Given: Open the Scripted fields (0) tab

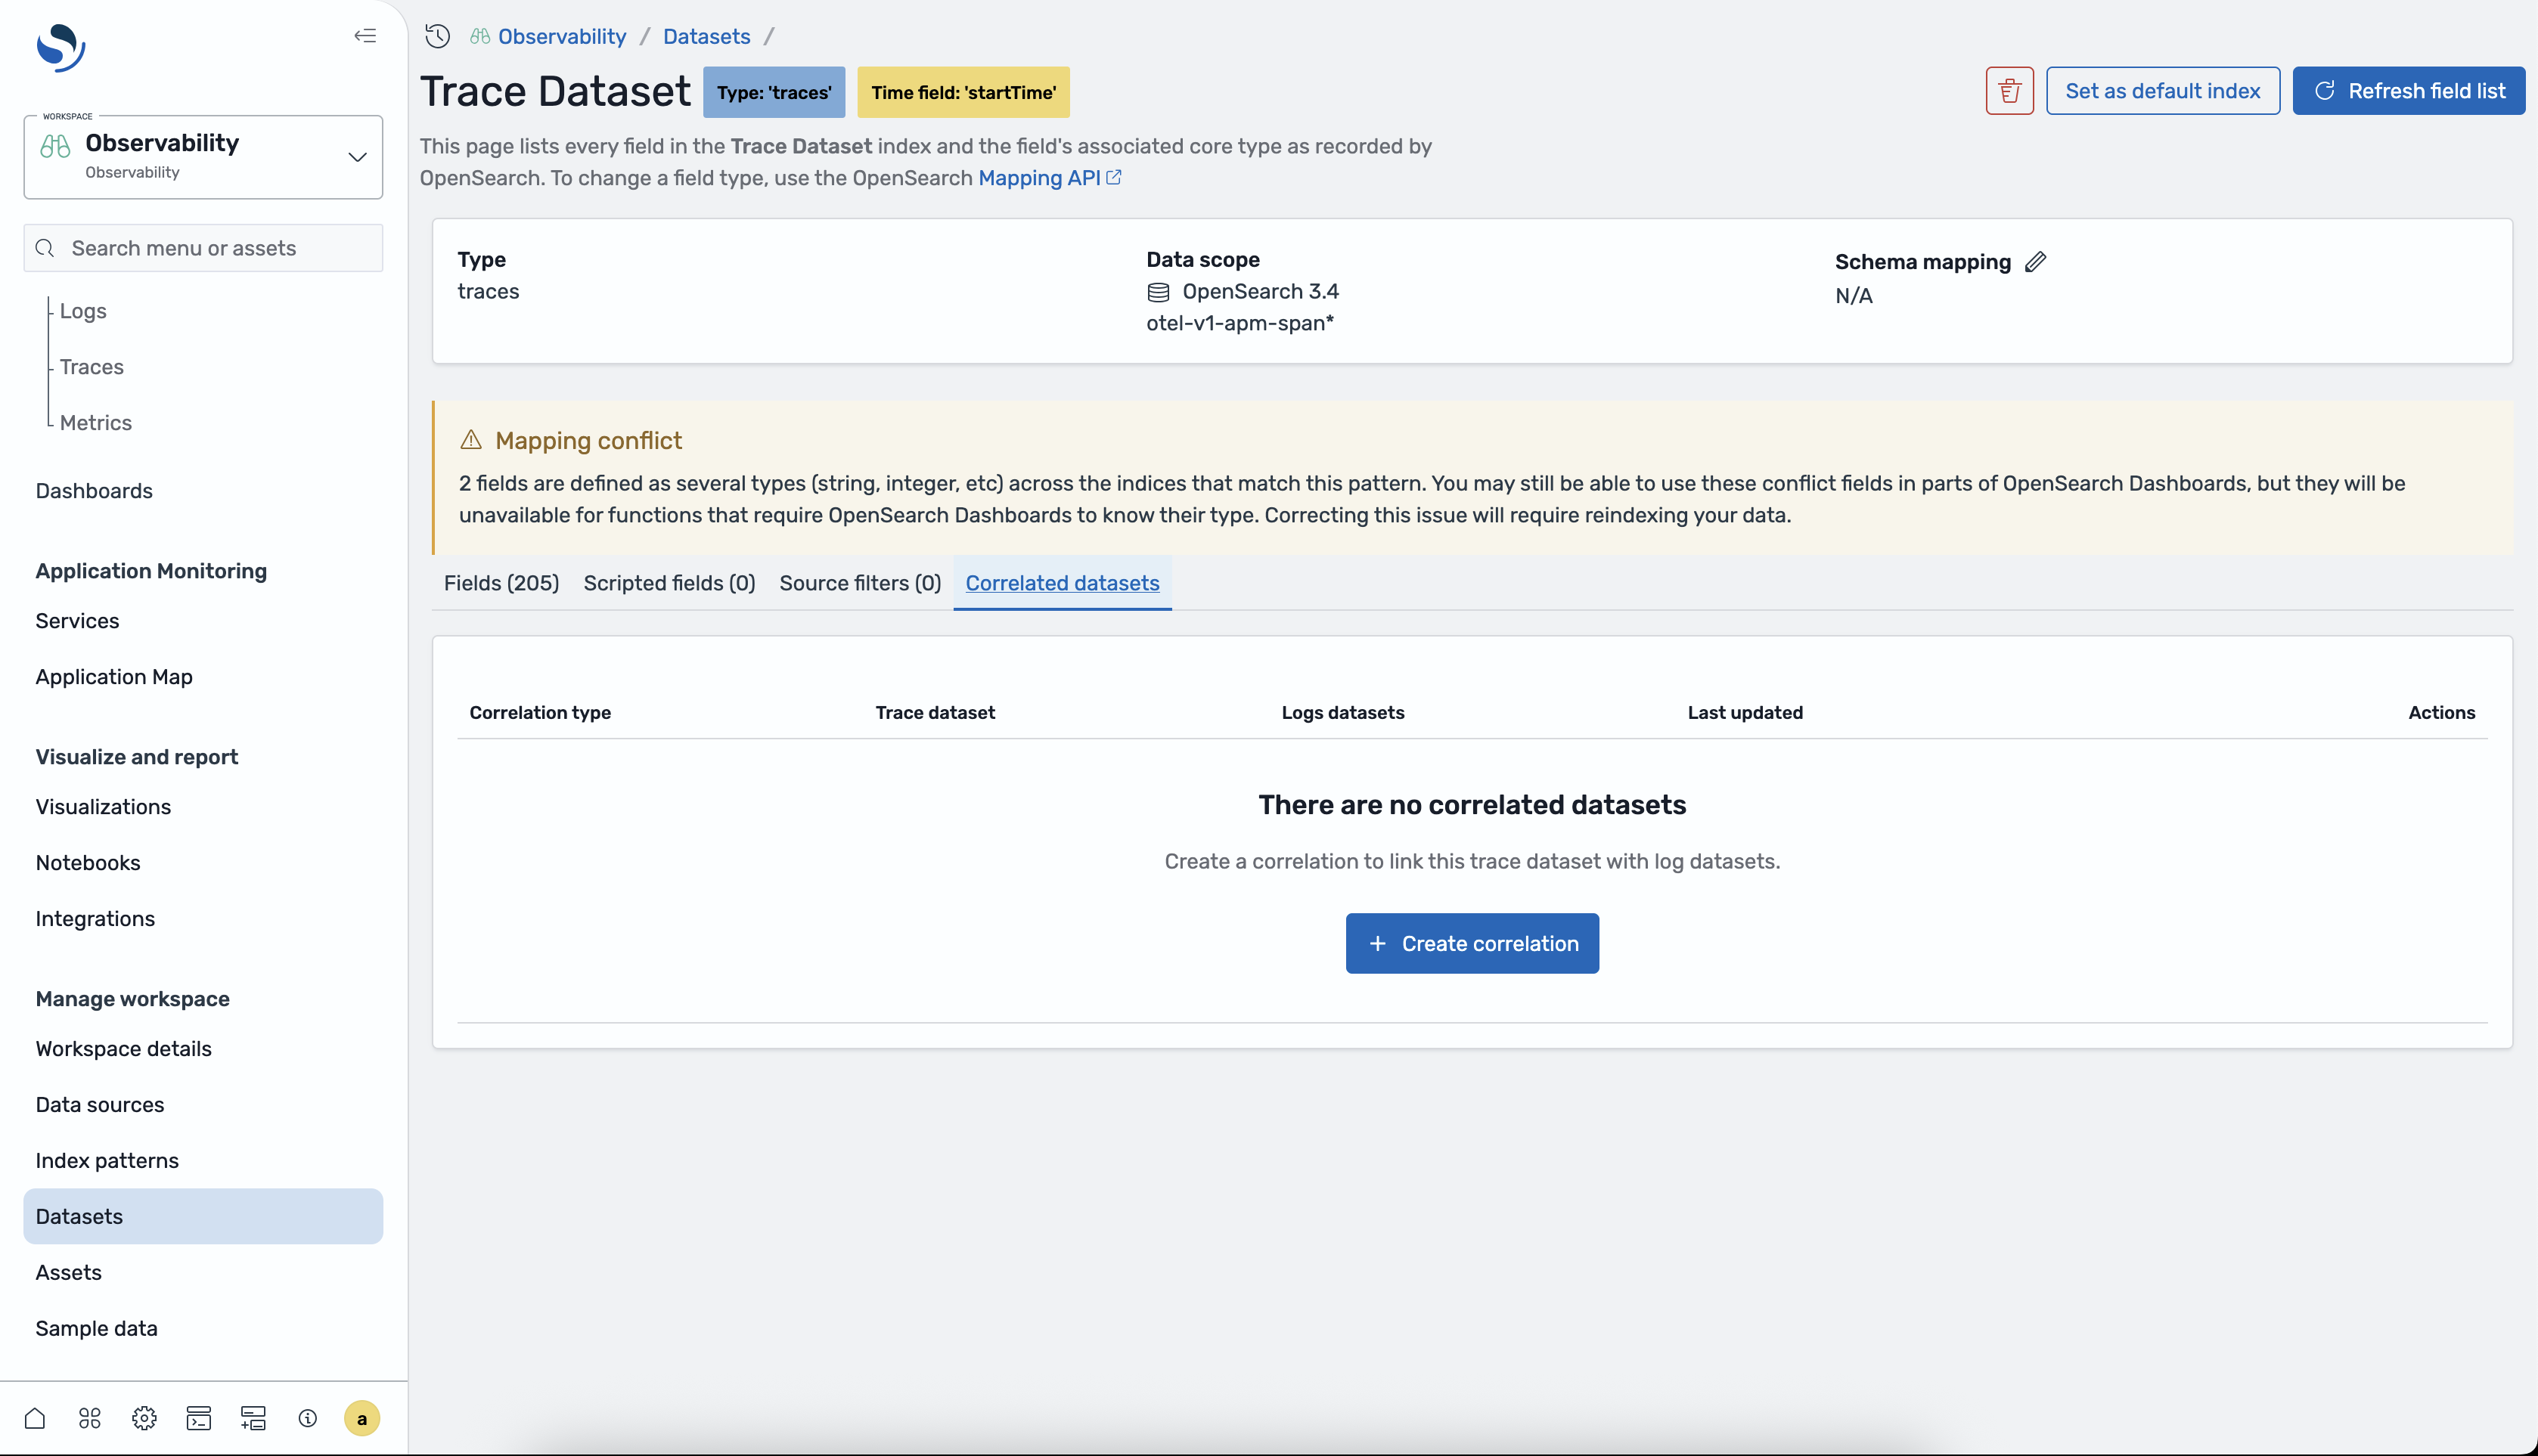Looking at the screenshot, I should click(669, 583).
